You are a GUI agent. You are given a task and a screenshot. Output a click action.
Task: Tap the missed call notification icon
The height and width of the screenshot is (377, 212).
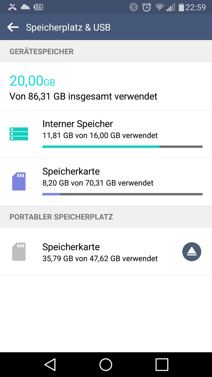[x=12, y=7]
